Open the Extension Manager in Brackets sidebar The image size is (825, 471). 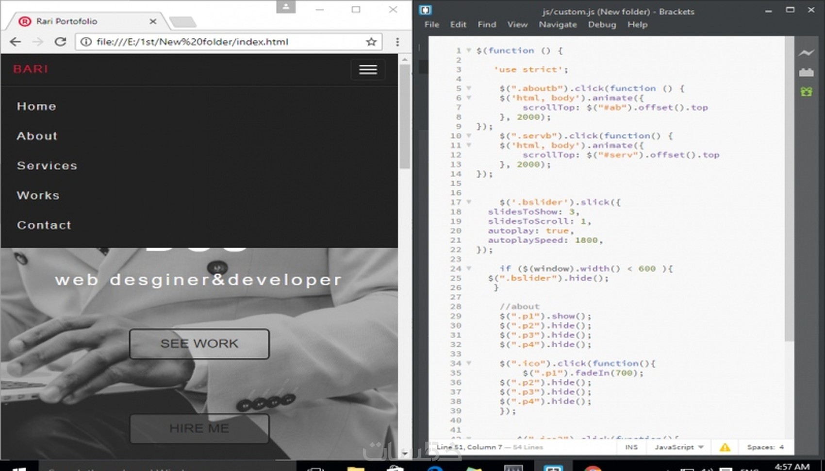point(807,72)
